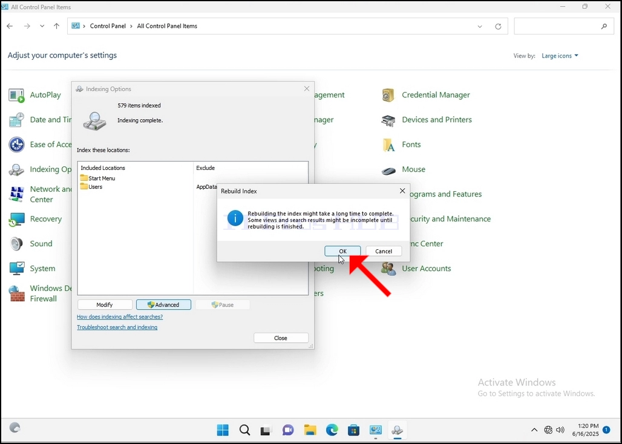
Task: Confirm rebuild by clicking OK
Action: (x=342, y=251)
